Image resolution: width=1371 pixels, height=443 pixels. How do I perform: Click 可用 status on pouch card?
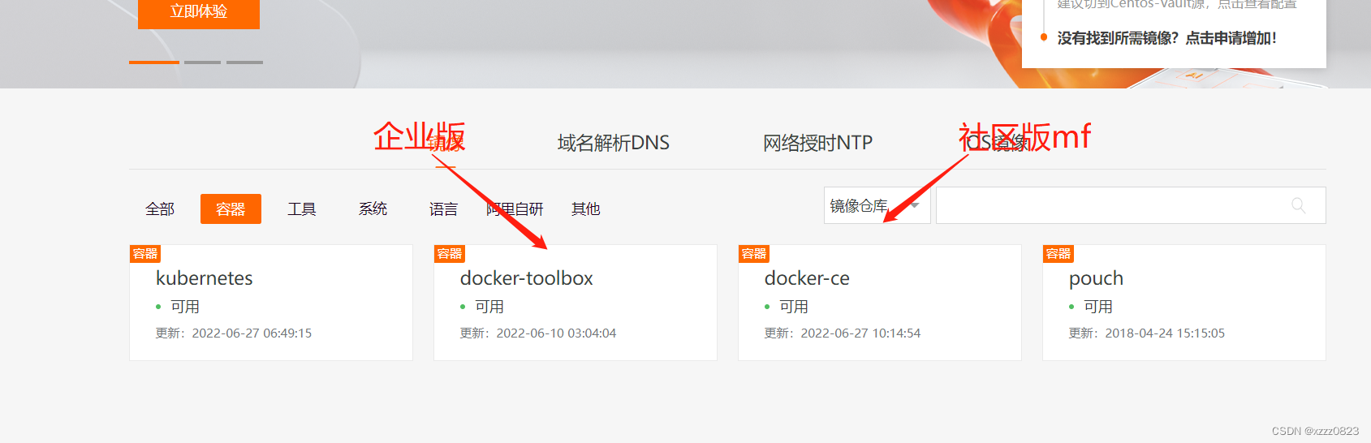click(x=1098, y=307)
